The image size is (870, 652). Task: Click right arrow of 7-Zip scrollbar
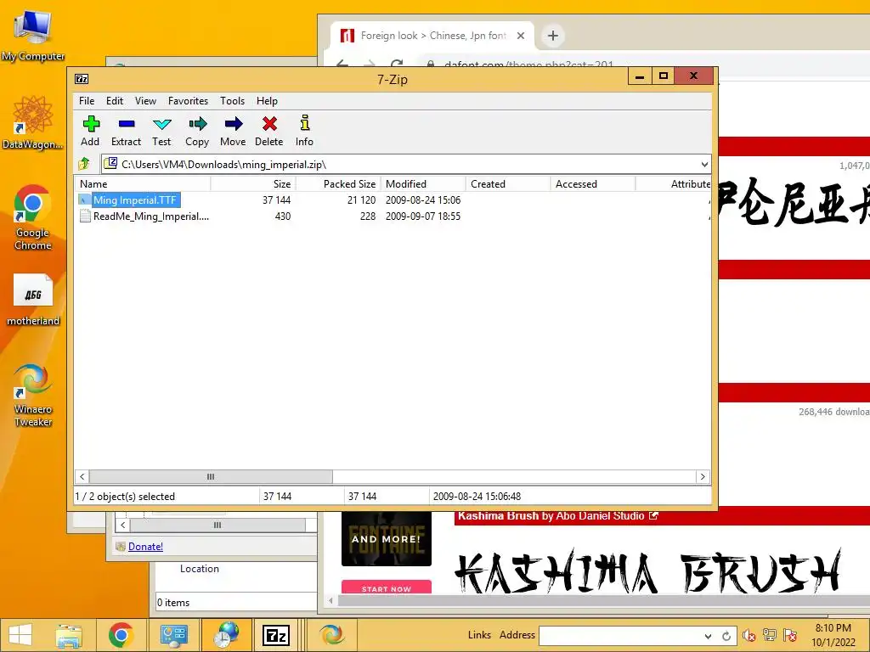703,477
